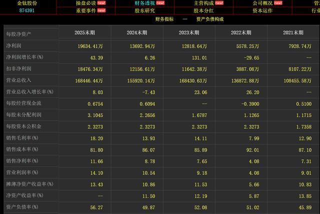
Task: Click the 2025末期 column header
Action: coord(84,32)
